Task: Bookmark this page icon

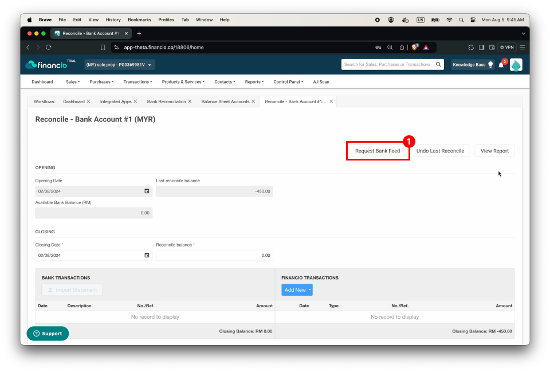Action: pyautogui.click(x=103, y=48)
